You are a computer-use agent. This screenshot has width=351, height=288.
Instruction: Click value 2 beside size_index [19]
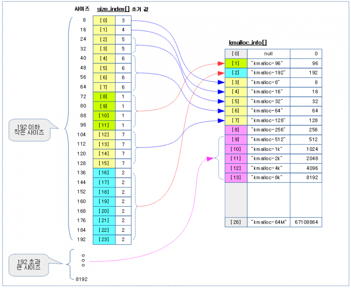tap(123, 201)
